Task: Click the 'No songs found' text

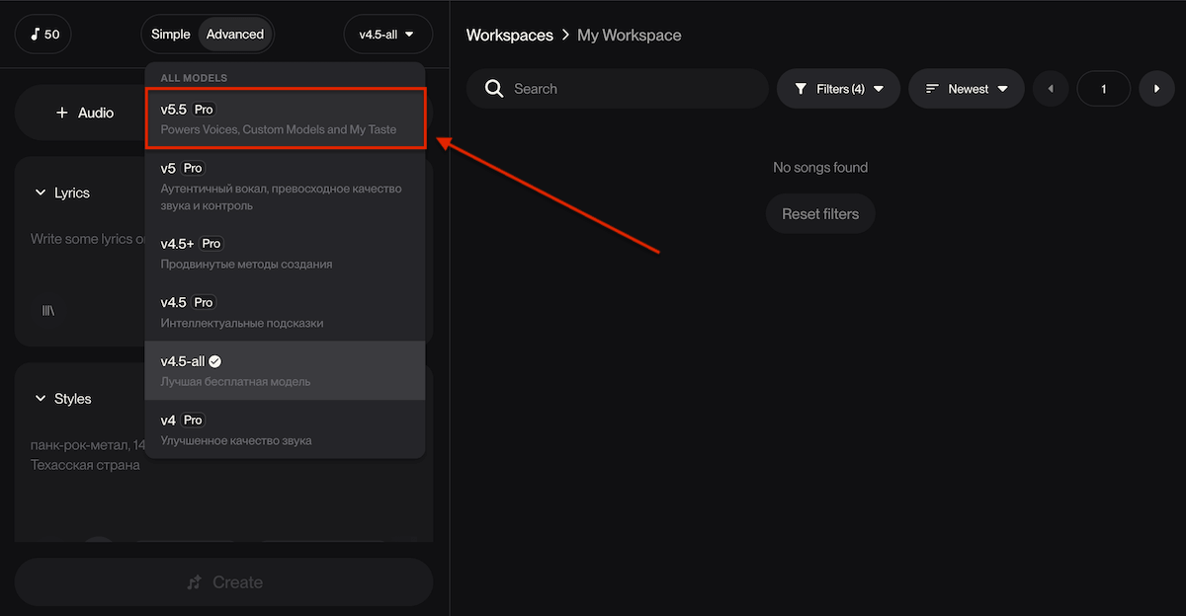Action: tap(820, 168)
